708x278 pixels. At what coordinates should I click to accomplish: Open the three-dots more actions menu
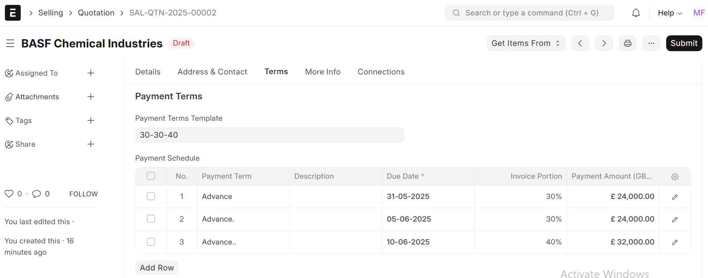click(x=651, y=43)
